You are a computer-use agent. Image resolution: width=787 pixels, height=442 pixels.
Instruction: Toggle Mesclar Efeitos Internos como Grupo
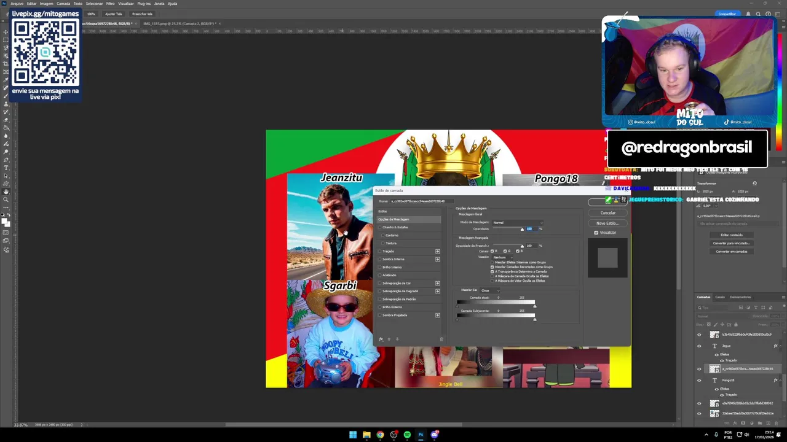(492, 262)
